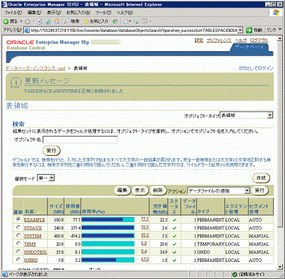Click the object name input field

[x=80, y=139]
